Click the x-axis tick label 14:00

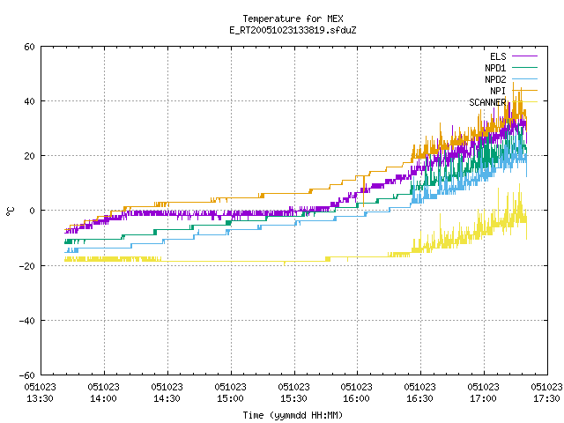(104, 398)
